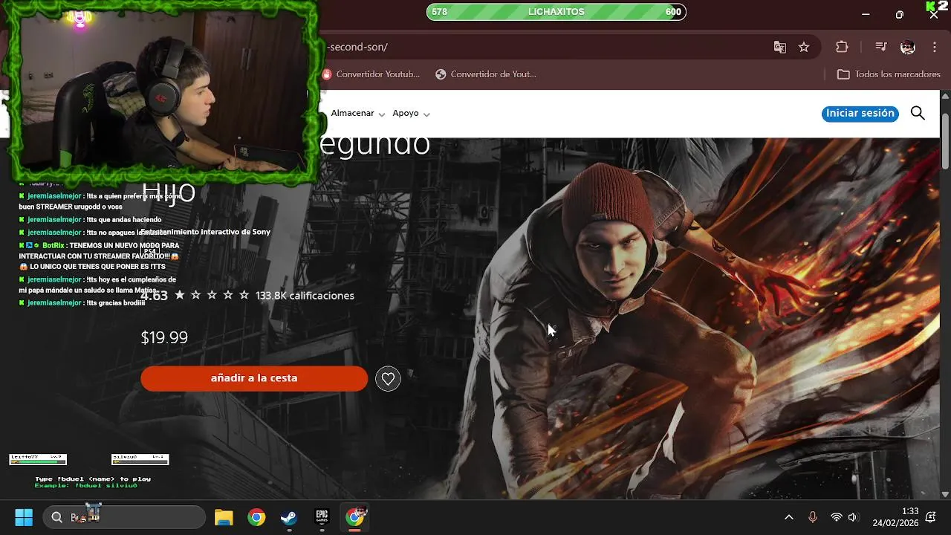951x535 pixels.
Task: Open the Todos los marcadores folder
Action: click(889, 74)
